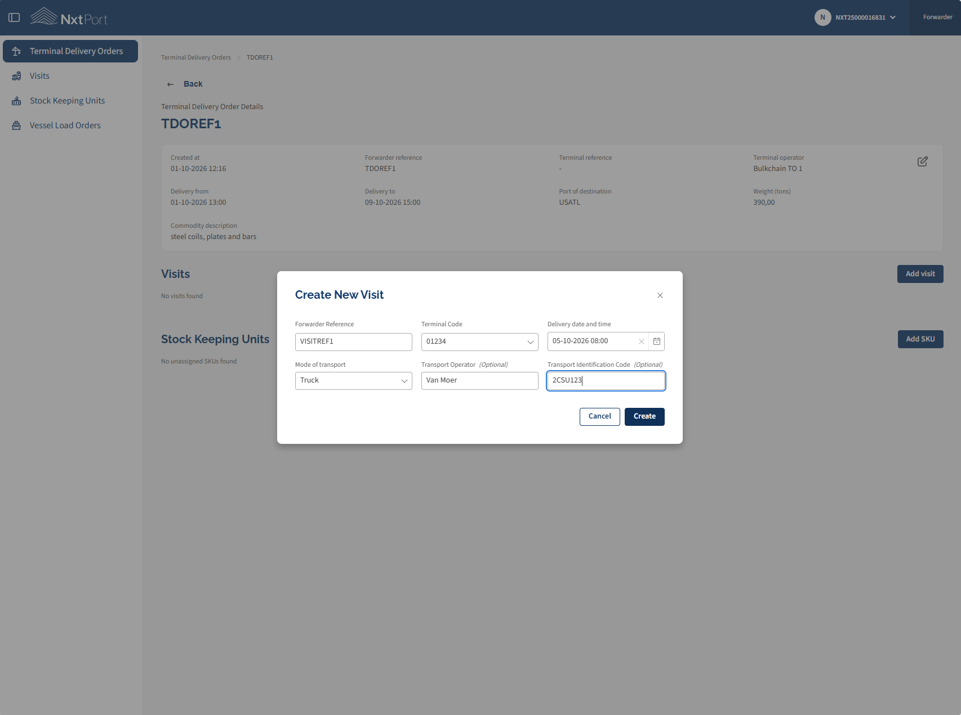Click the NxtPort logo
The height and width of the screenshot is (715, 961).
[69, 17]
